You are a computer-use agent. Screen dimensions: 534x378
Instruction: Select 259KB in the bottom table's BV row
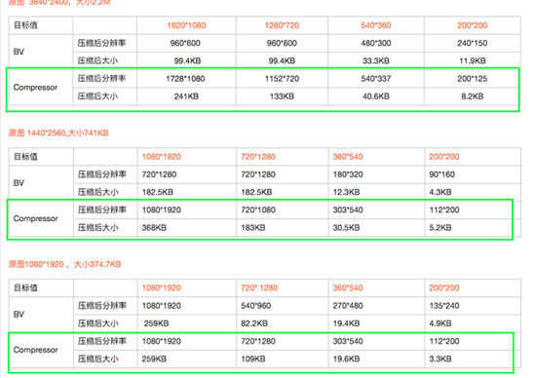[x=156, y=323]
